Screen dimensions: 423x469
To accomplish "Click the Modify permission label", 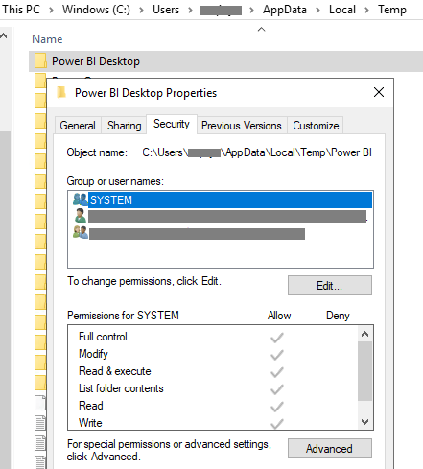I will click(x=93, y=354).
